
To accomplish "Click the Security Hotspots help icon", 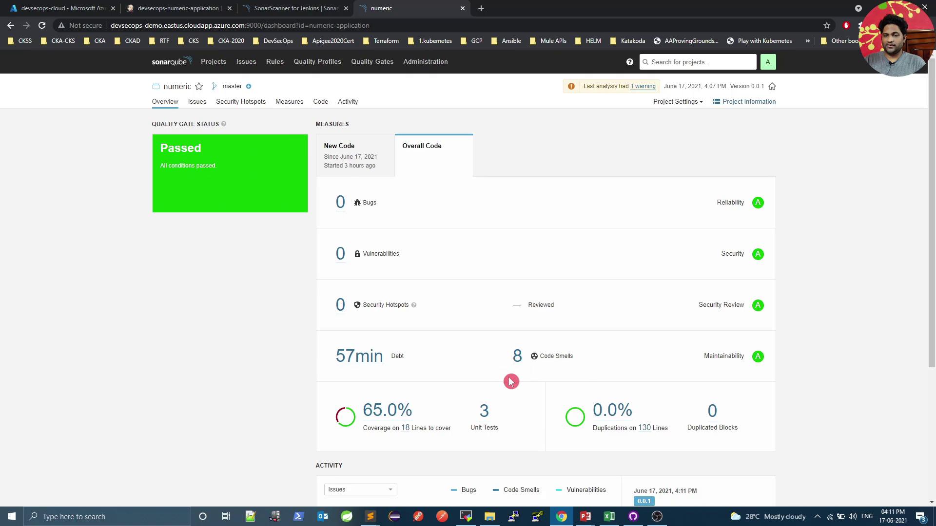I will pyautogui.click(x=414, y=305).
